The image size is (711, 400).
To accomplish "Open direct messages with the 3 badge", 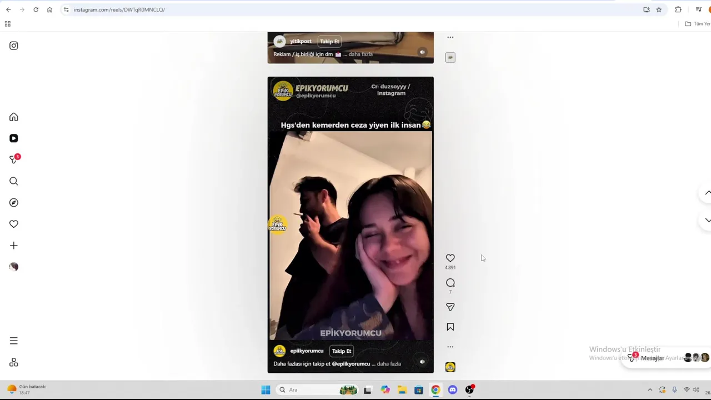I will (x=14, y=159).
